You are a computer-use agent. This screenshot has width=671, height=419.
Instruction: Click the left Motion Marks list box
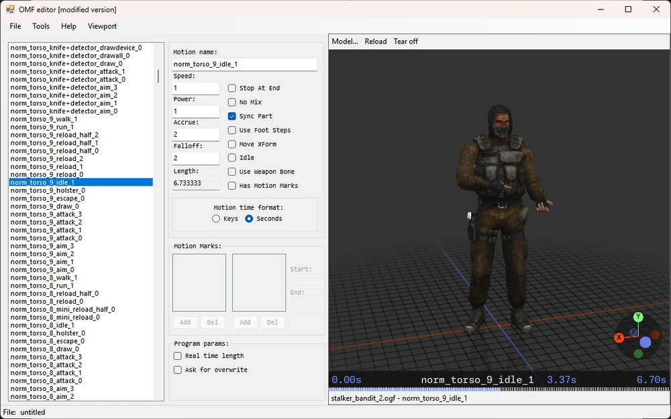199,283
